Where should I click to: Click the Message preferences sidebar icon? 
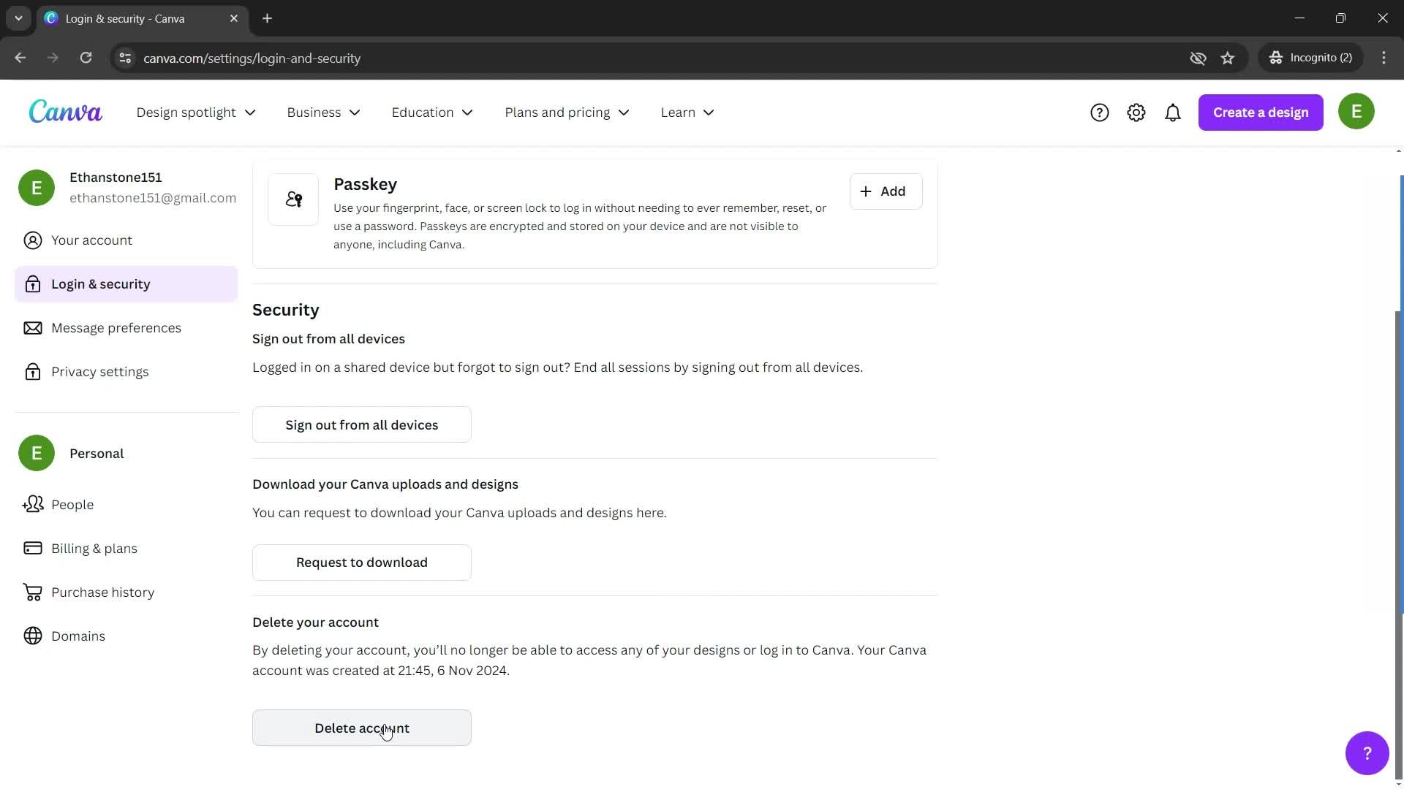click(33, 327)
